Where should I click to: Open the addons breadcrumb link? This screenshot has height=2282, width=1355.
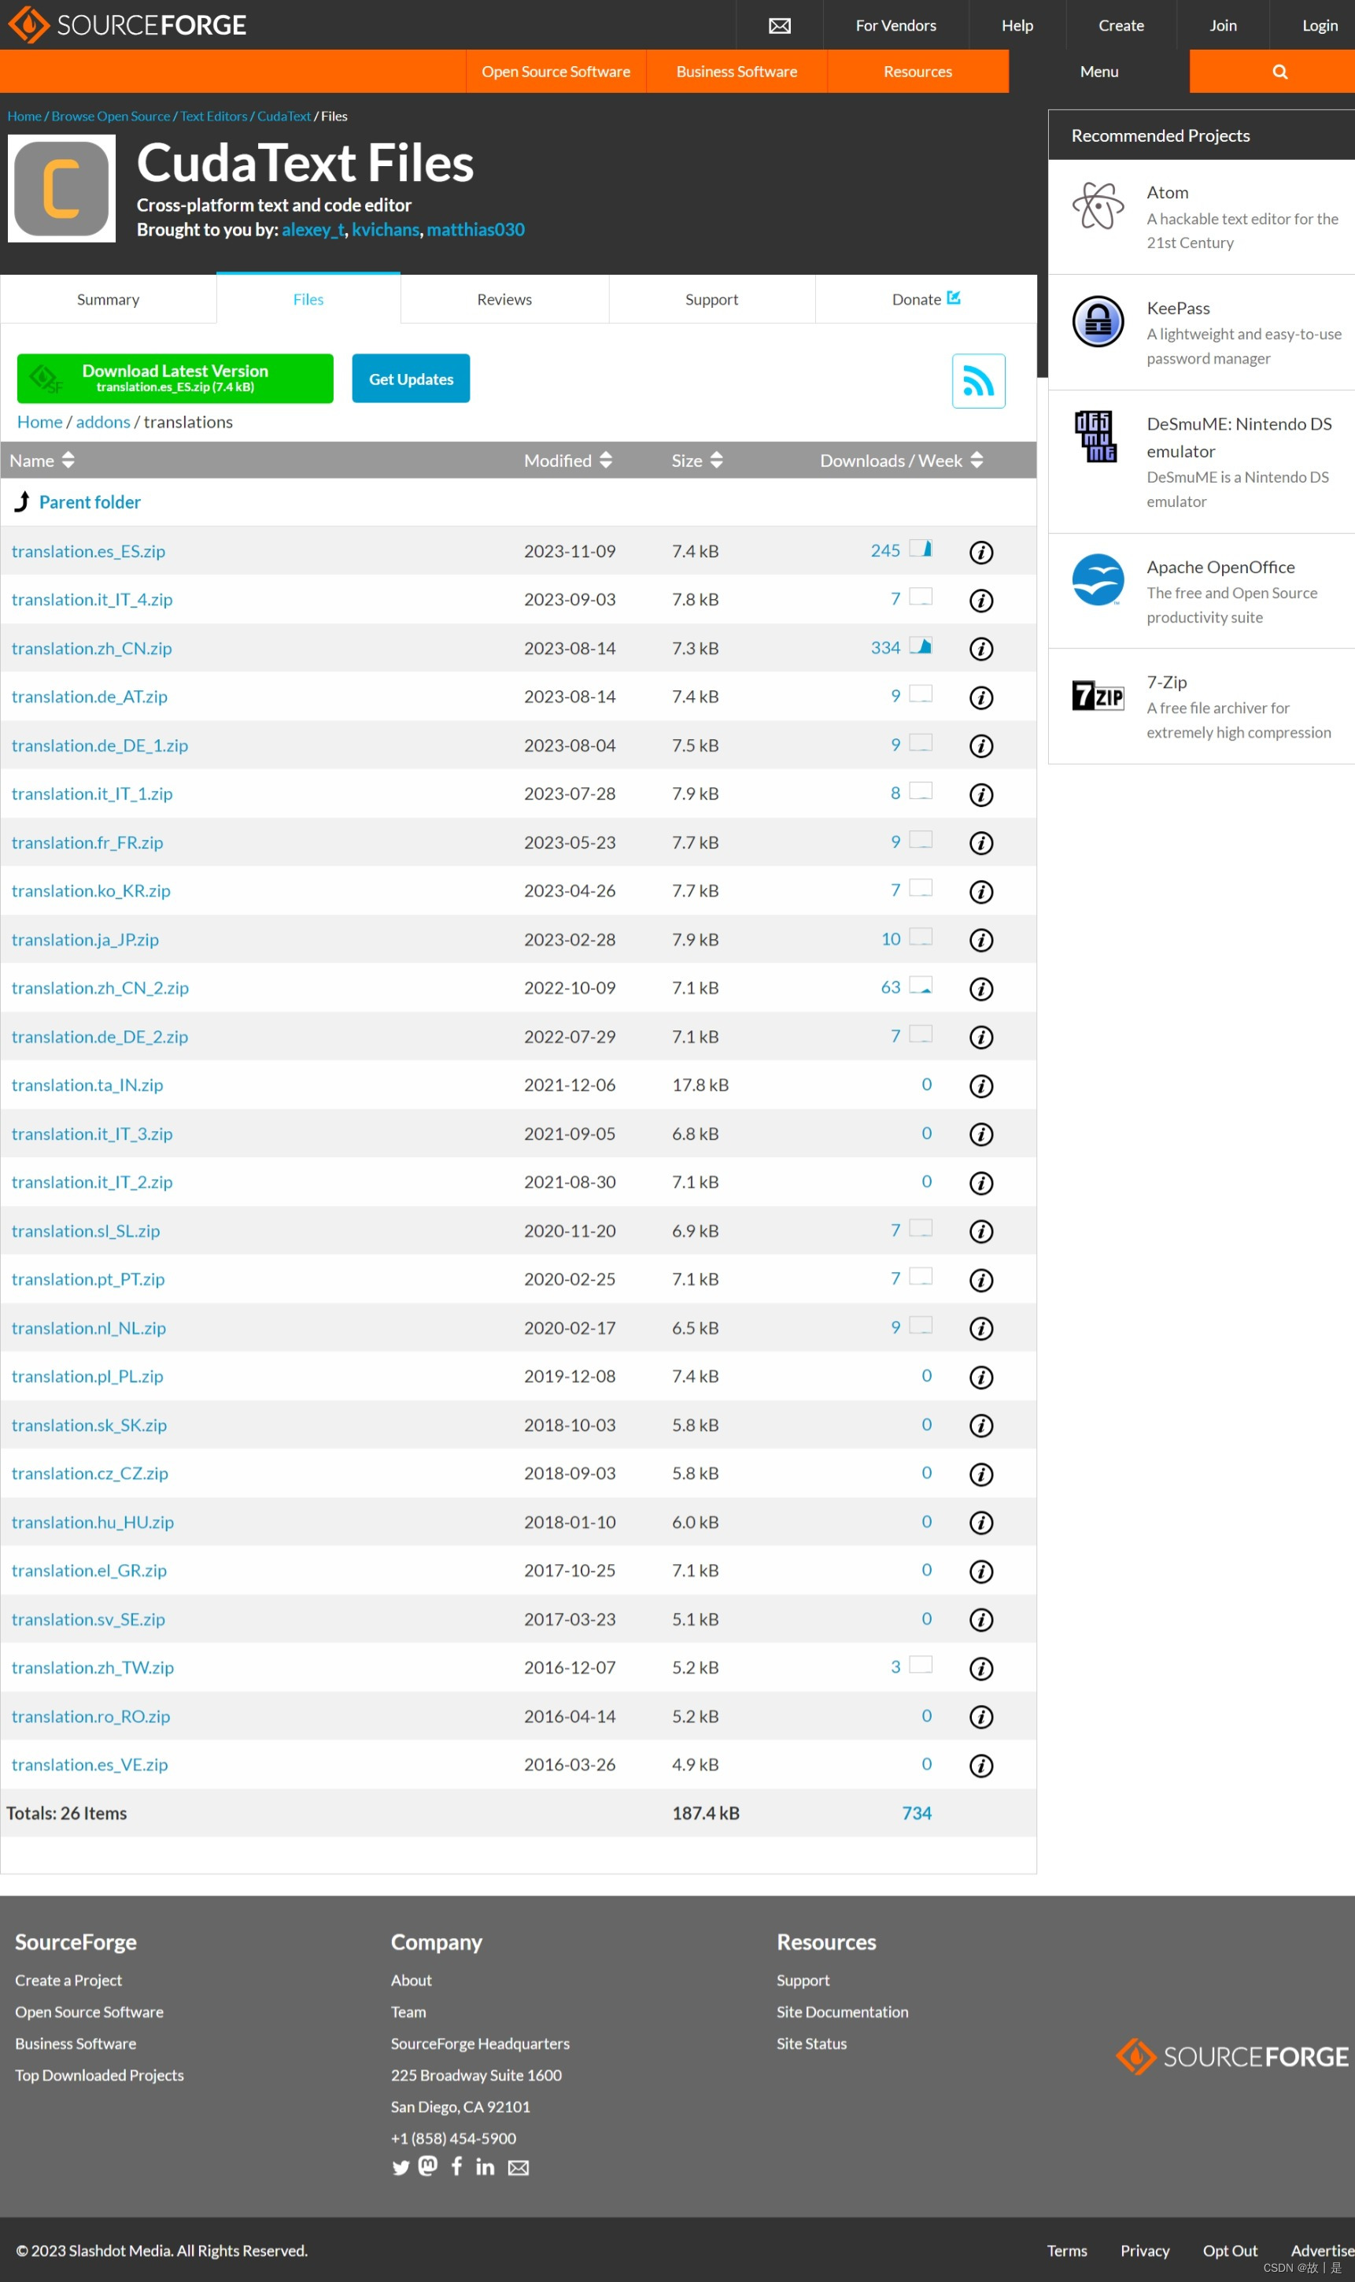[103, 422]
